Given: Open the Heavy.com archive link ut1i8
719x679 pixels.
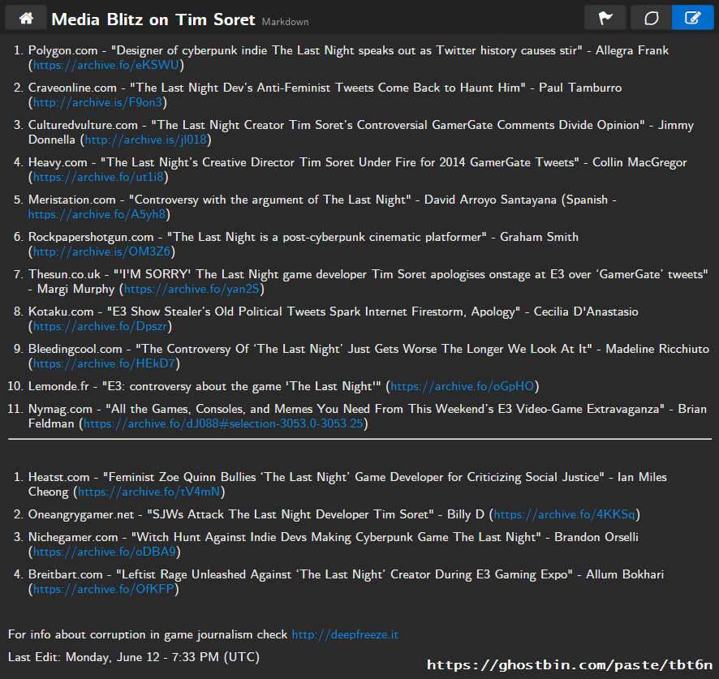Looking at the screenshot, I should [98, 177].
